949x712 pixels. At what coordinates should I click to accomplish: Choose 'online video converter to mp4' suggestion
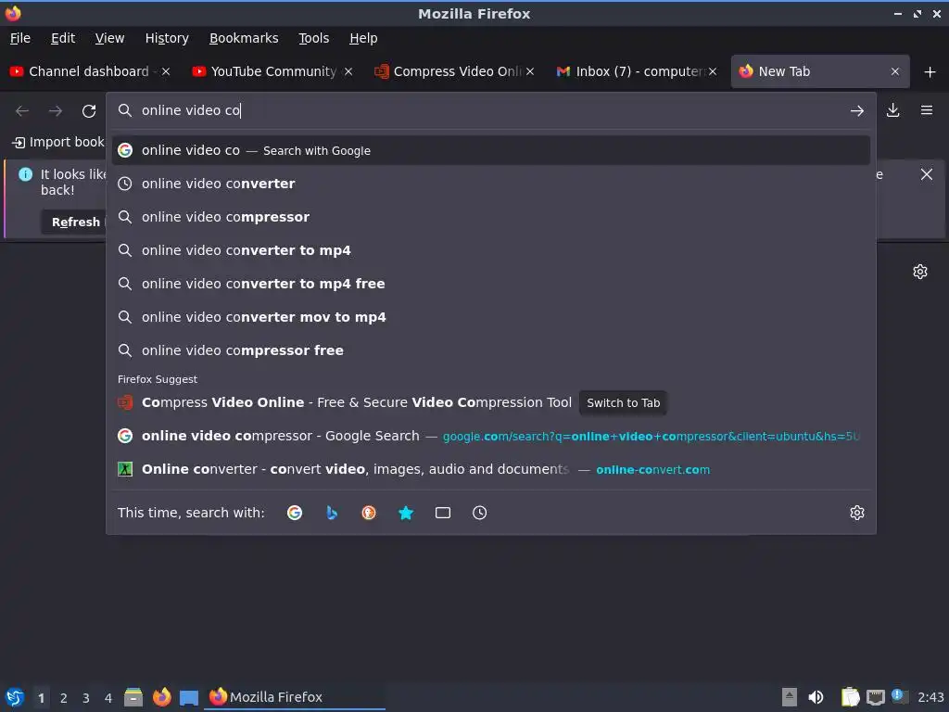tap(491, 250)
